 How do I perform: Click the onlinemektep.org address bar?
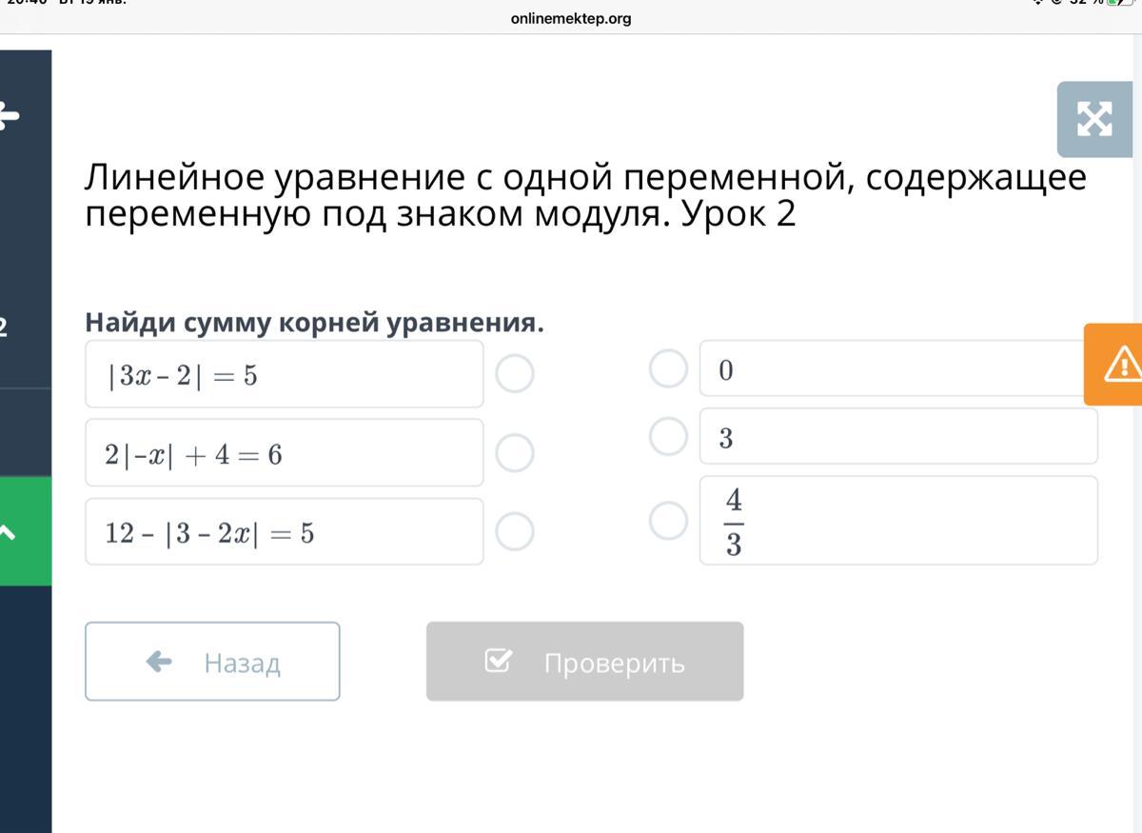(x=571, y=18)
